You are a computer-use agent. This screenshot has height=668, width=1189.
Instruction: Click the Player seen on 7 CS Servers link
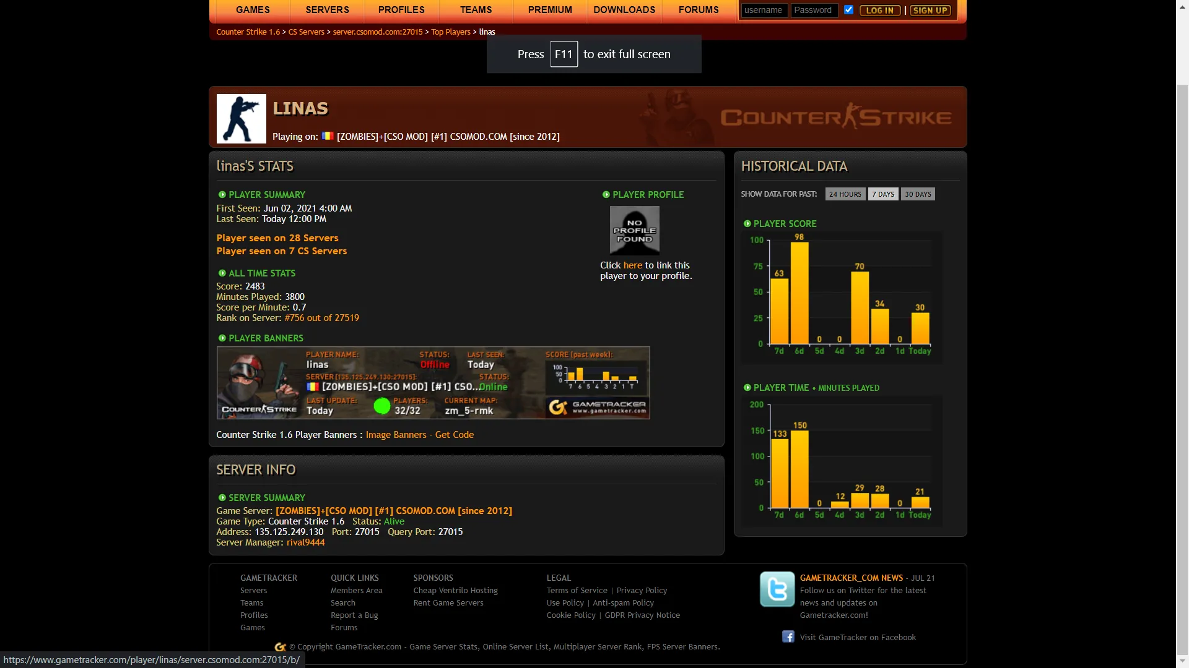(x=282, y=251)
